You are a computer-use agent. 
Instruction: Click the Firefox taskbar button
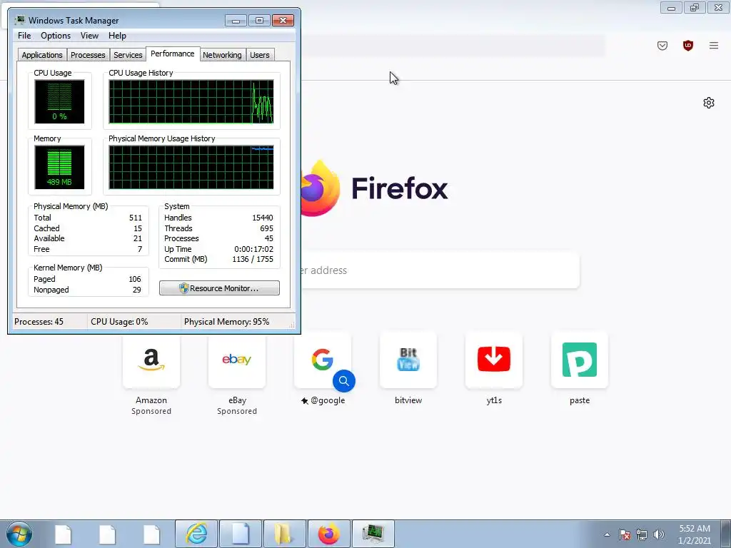329,534
